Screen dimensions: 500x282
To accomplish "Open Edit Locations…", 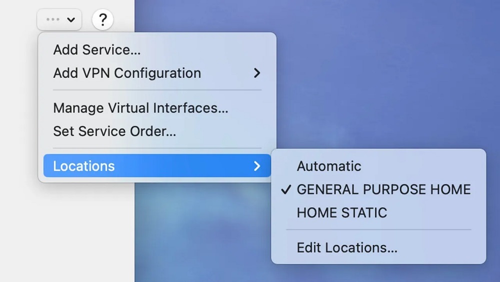I will point(347,247).
